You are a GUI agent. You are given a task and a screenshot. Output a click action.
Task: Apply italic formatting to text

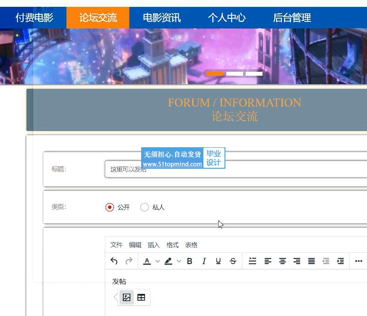pyautogui.click(x=204, y=261)
